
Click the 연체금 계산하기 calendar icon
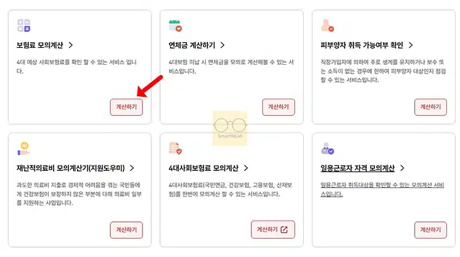(175, 26)
